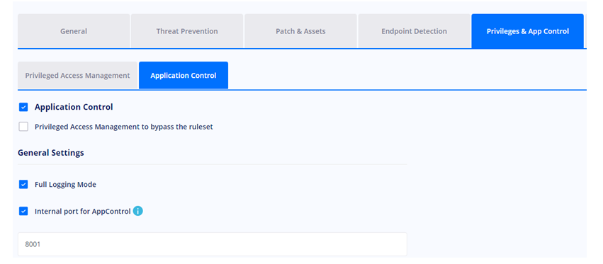Click the bold Application Control label text
Screen dimensions: 603x264
pos(74,107)
